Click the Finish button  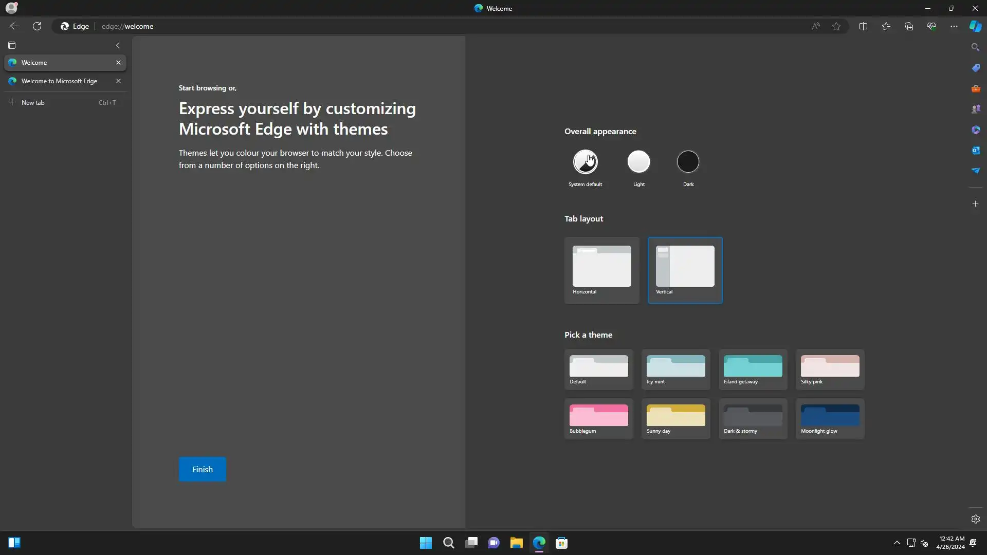coord(202,469)
